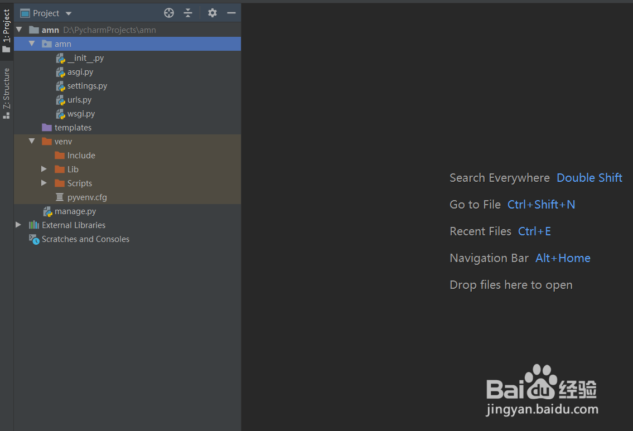Click the locate current file target icon
The height and width of the screenshot is (431, 633).
tap(169, 13)
